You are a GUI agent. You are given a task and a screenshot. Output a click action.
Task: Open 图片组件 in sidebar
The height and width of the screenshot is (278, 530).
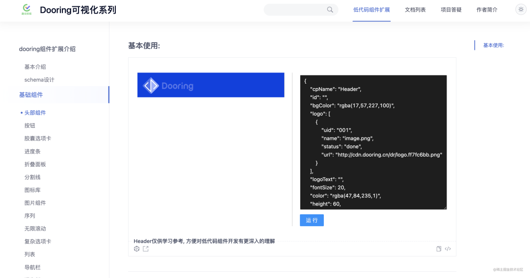click(x=35, y=203)
